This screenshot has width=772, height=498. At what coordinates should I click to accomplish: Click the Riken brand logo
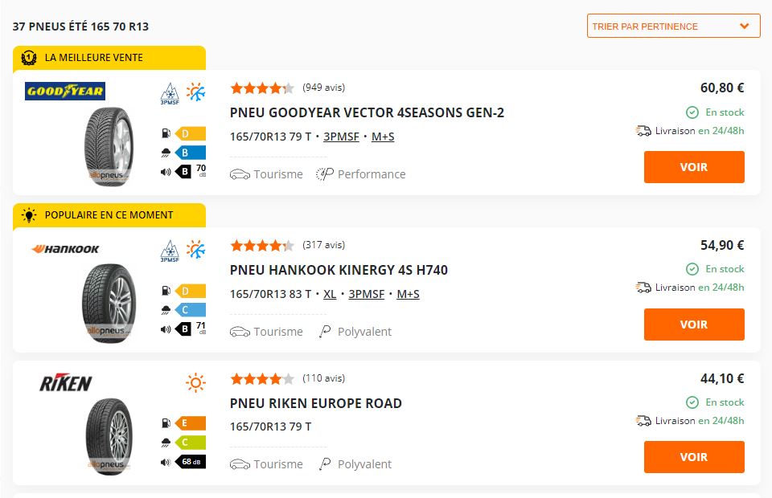(65, 383)
